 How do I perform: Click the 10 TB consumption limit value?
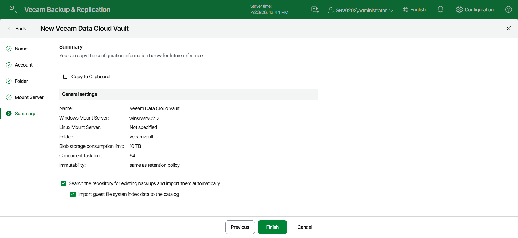click(x=135, y=146)
